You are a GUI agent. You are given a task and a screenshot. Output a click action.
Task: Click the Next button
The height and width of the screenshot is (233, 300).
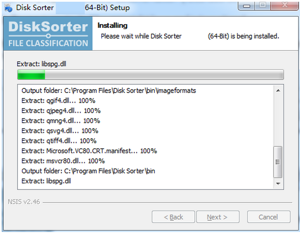(x=218, y=217)
